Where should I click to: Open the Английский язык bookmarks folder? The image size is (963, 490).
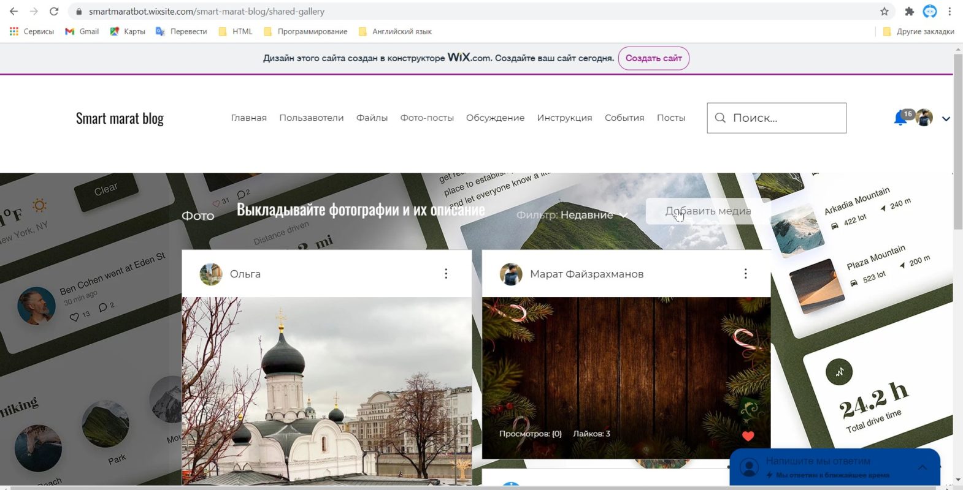click(x=395, y=31)
